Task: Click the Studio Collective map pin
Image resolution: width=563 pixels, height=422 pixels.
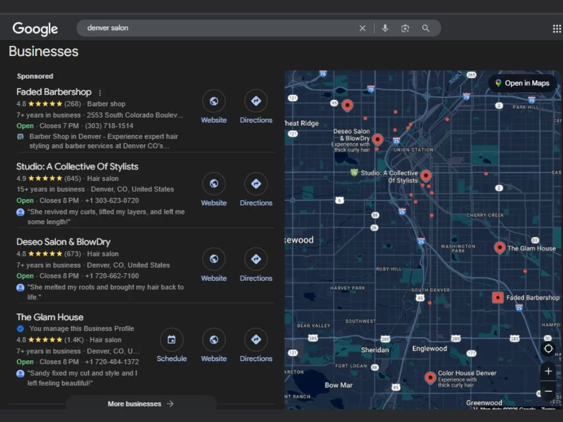Action: 426,175
